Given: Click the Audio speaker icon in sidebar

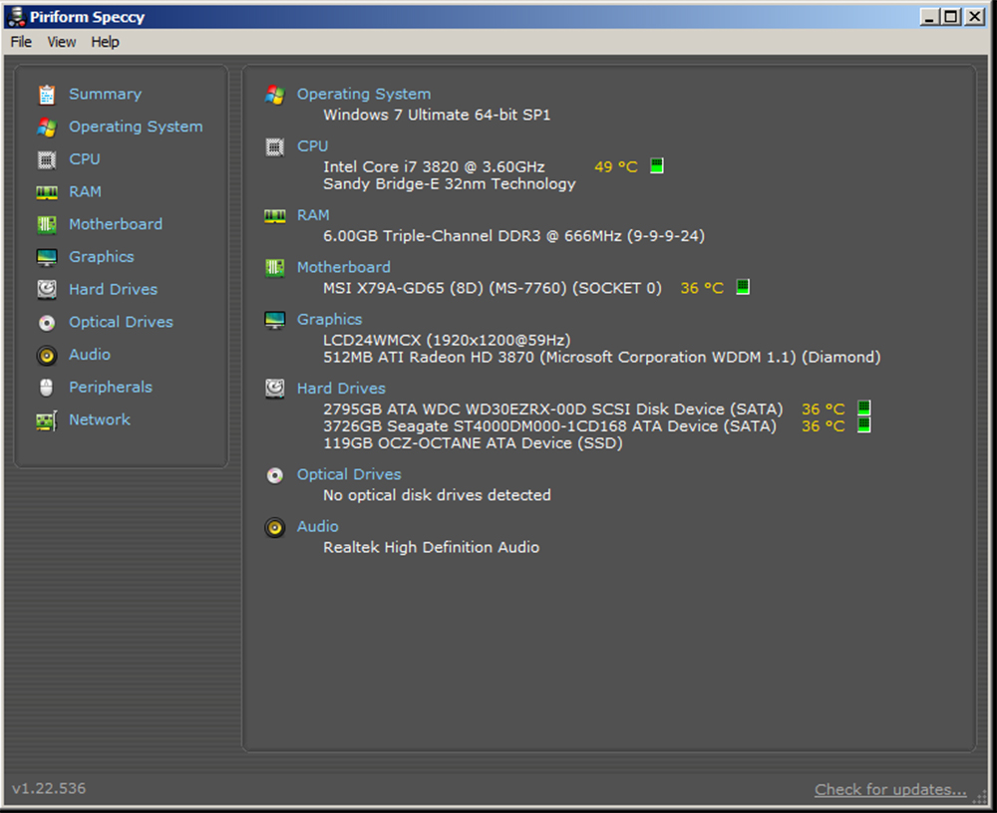Looking at the screenshot, I should point(47,355).
